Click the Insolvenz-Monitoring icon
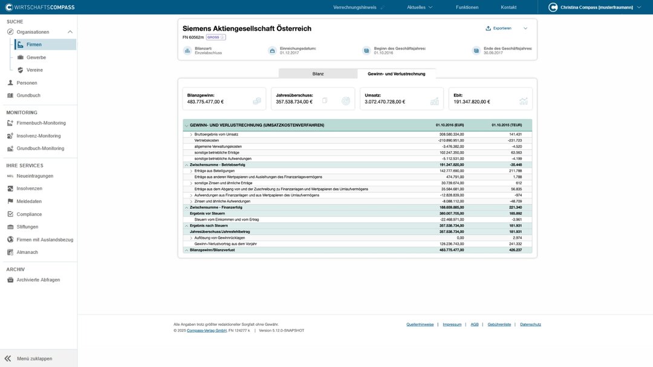653x367 pixels. tap(10, 136)
